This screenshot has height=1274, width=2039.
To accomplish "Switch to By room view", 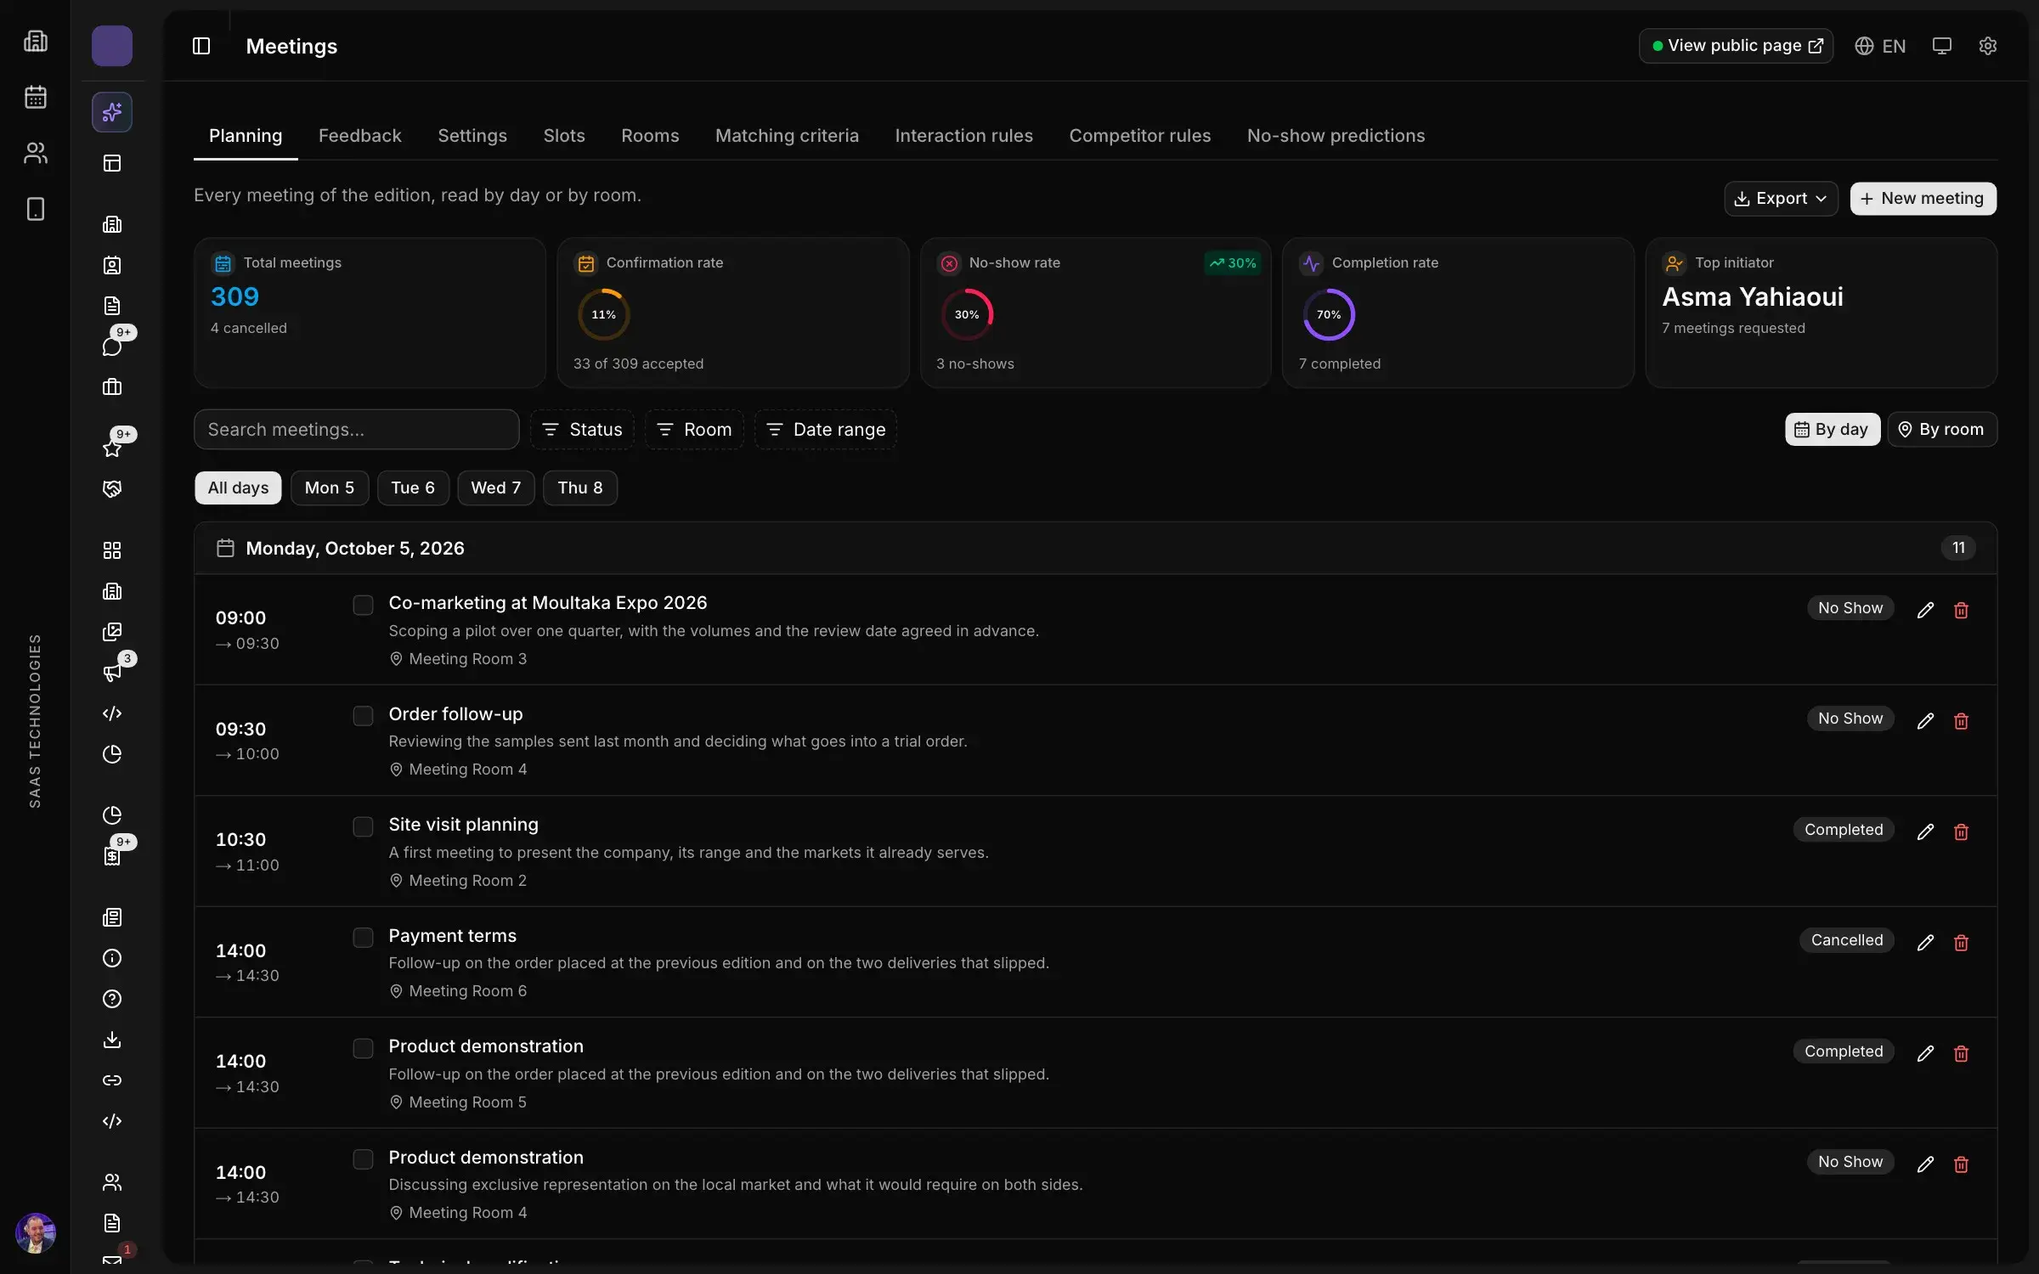I will coord(1942,430).
